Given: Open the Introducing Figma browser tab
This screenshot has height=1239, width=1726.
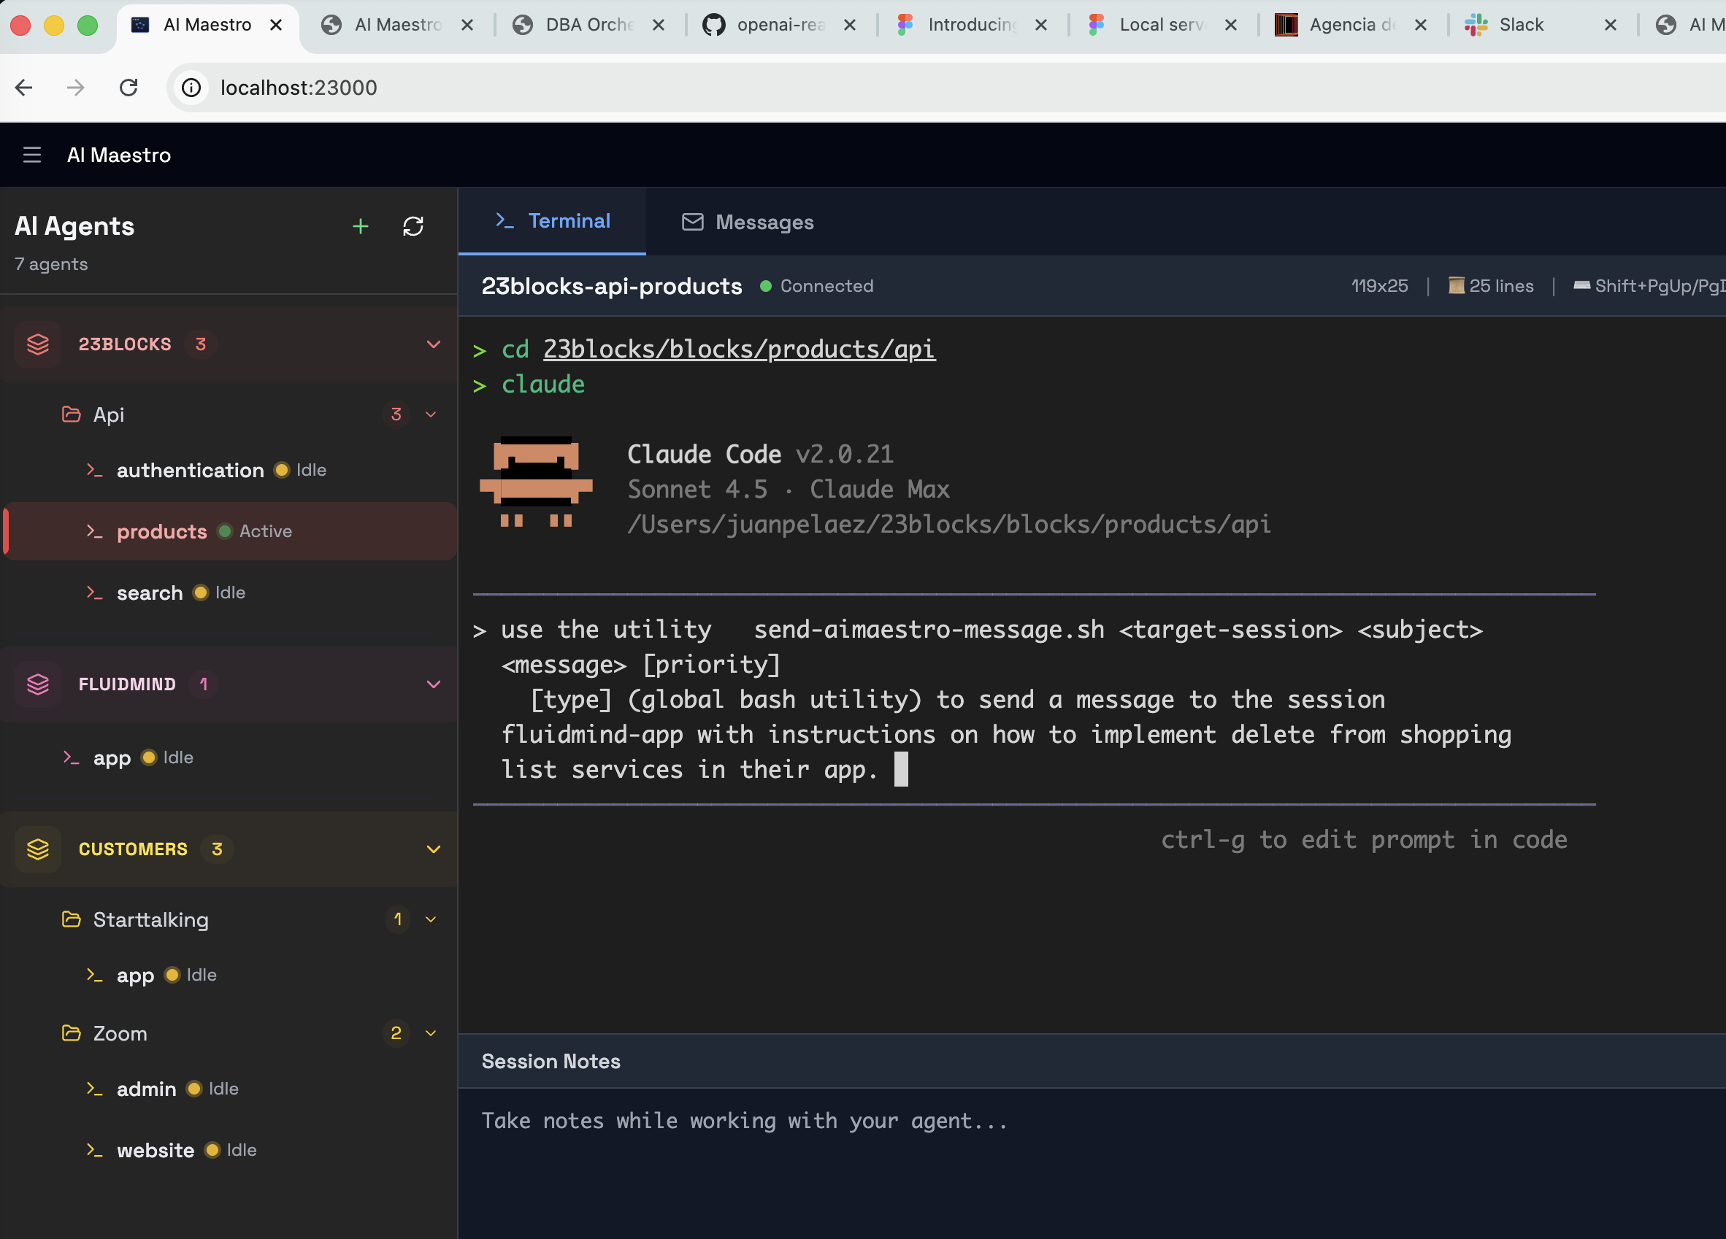Looking at the screenshot, I should pyautogui.click(x=971, y=25).
